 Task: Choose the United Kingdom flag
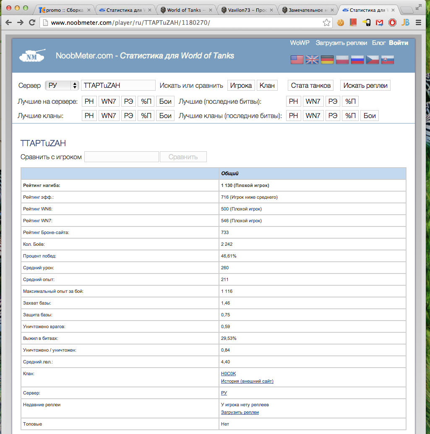point(312,60)
